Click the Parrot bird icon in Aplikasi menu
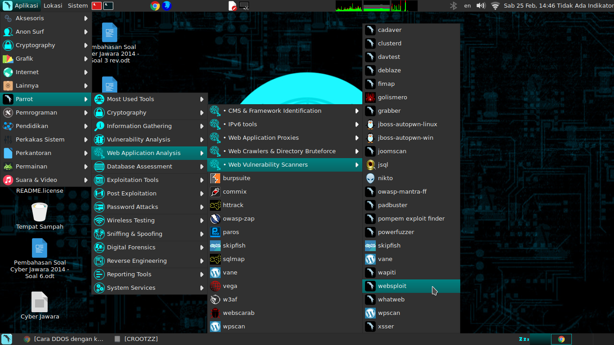The height and width of the screenshot is (345, 614). click(x=8, y=99)
